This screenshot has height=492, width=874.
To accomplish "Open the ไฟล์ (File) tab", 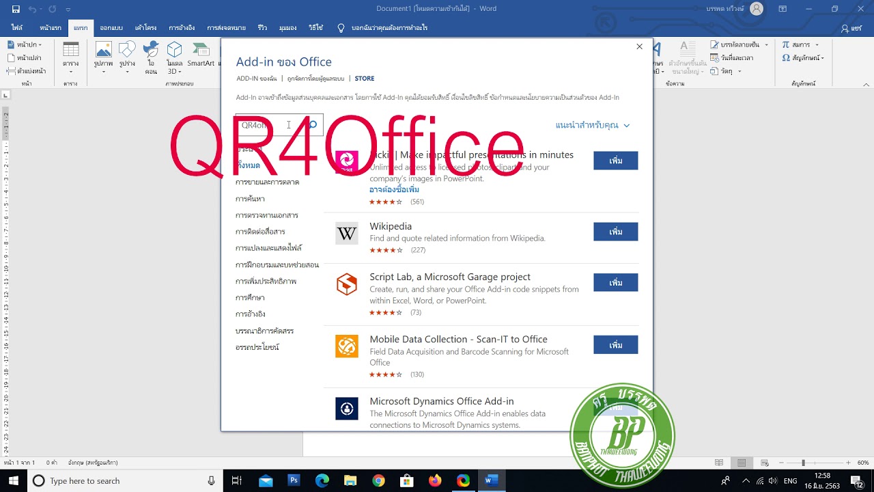I will pos(17,28).
